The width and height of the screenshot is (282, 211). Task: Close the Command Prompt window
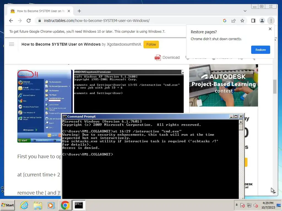click(x=241, y=116)
